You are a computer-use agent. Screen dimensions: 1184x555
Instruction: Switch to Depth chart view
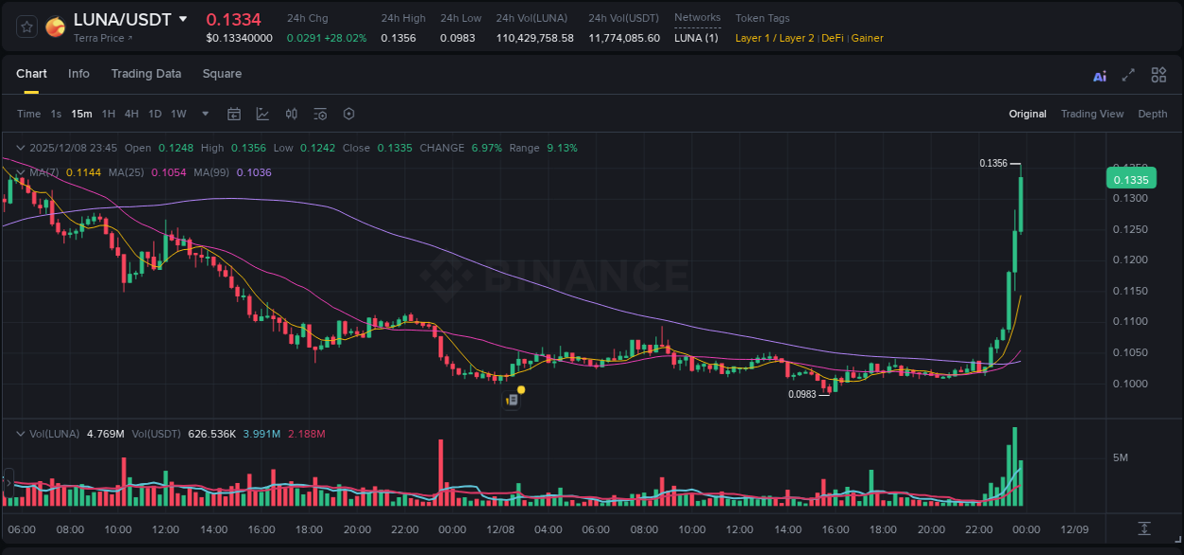[x=1152, y=114]
